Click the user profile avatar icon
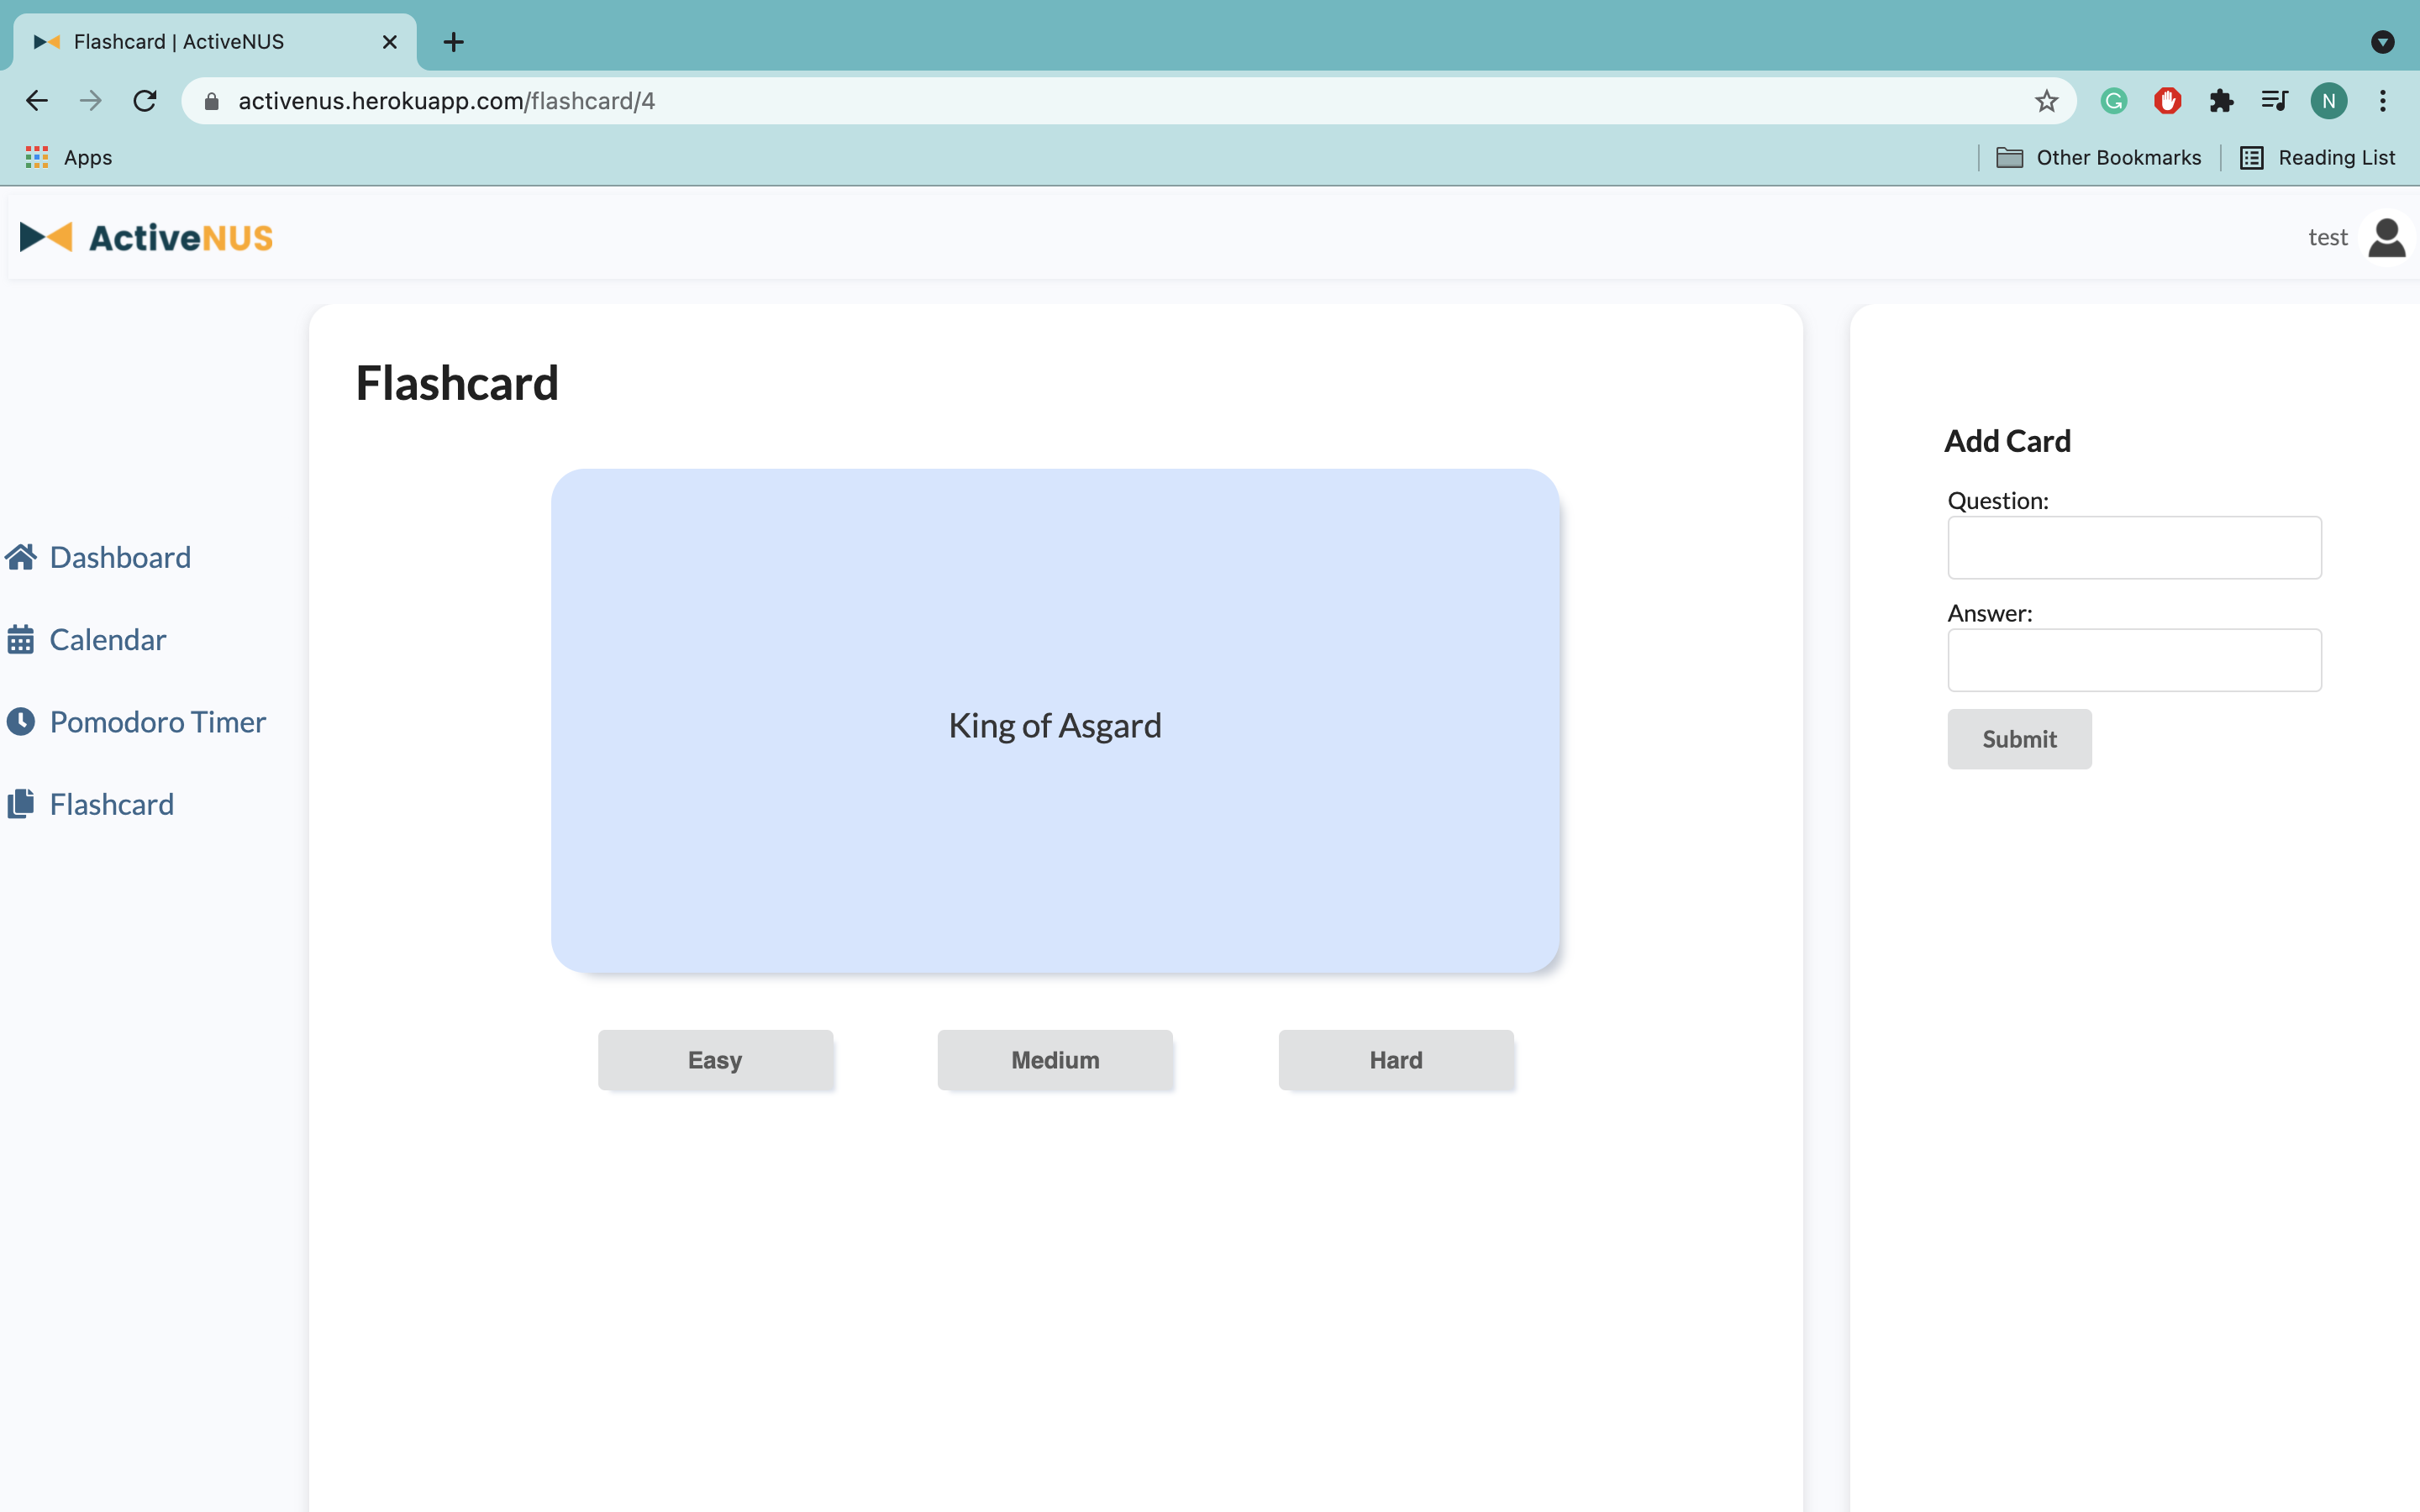Viewport: 2420px width, 1512px height. [2386, 238]
